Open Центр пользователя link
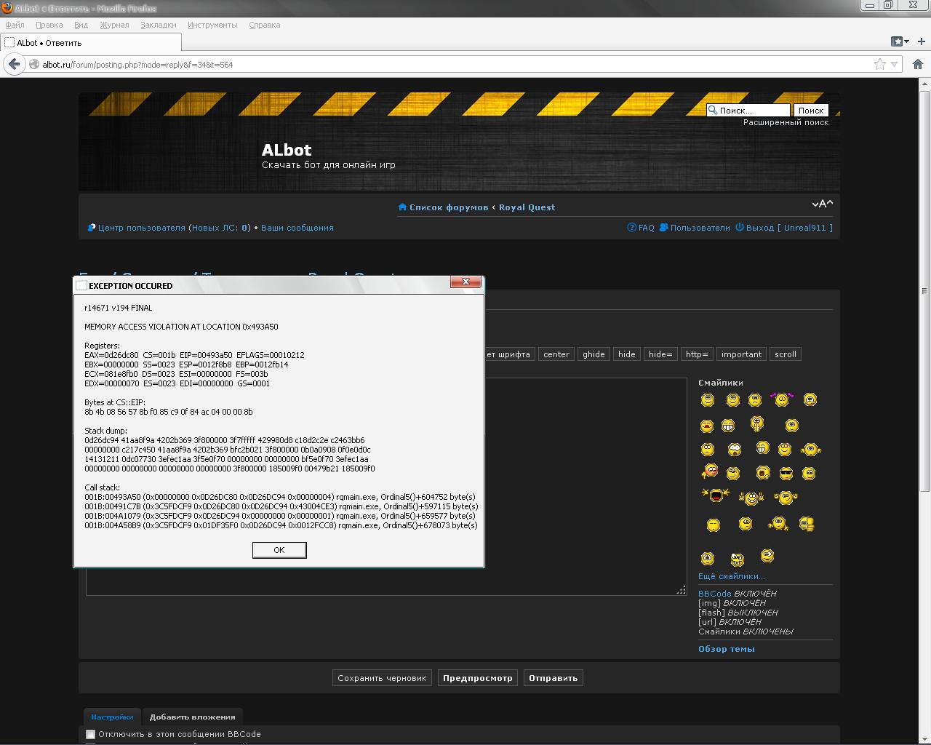This screenshot has height=745, width=931. pyautogui.click(x=142, y=228)
